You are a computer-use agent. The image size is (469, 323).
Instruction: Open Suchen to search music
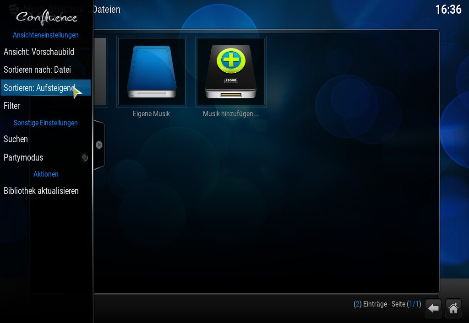click(45, 139)
